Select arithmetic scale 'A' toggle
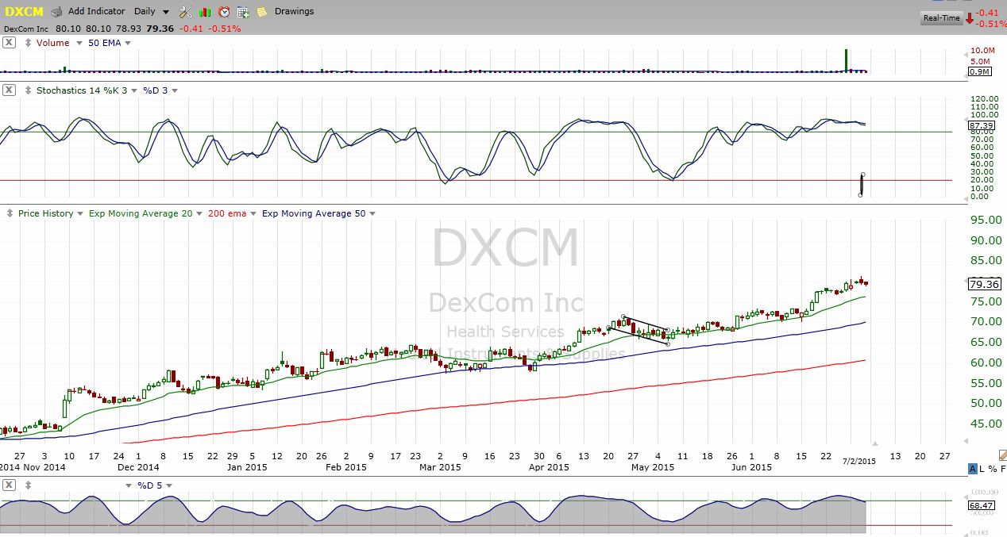The width and height of the screenshot is (1007, 537). 973,470
